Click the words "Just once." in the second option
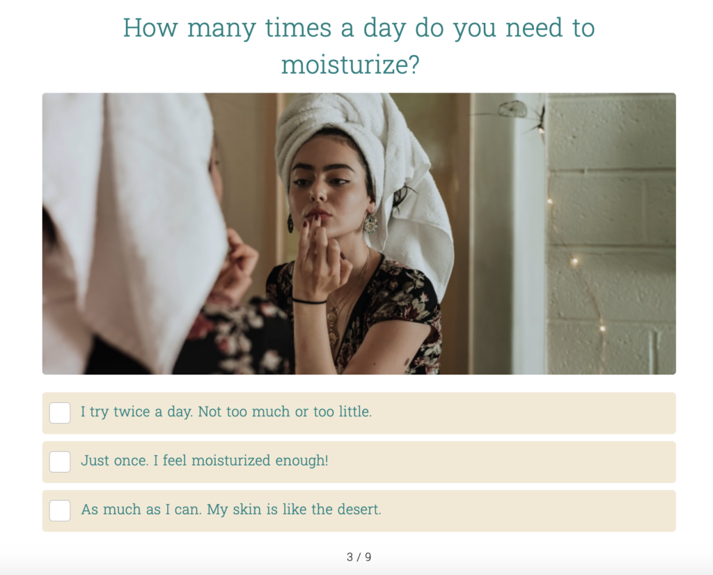 tap(115, 460)
